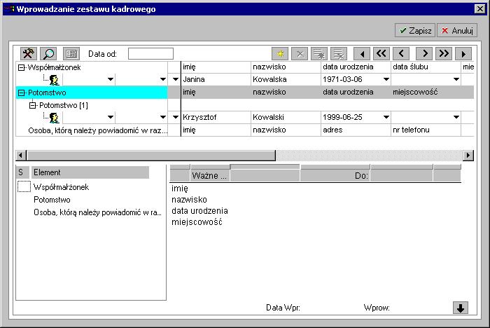The image size is (490, 328).
Task: Click the Zapisz save button
Action: click(415, 30)
